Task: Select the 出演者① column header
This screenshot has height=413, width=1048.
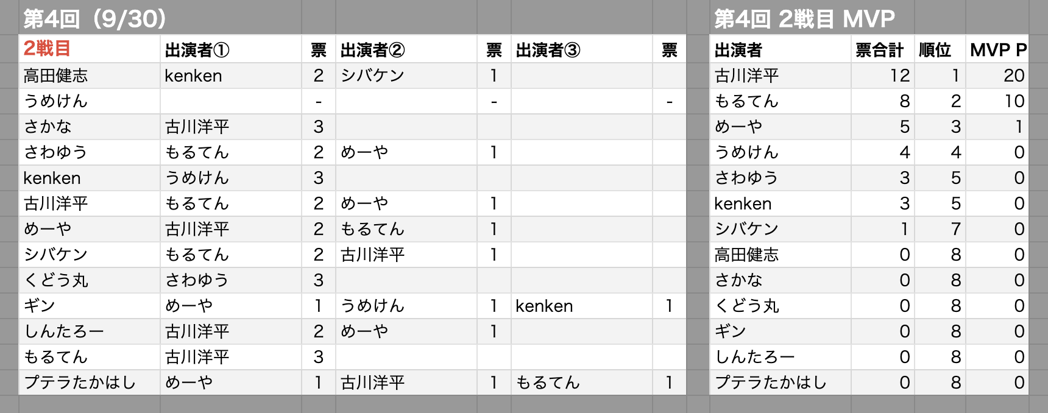Action: (x=197, y=50)
